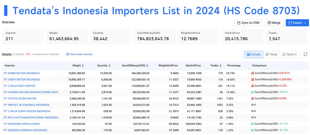Click the SumOfMoney 784,823,643.78 card
This screenshot has width=310, height=135.
154,36
